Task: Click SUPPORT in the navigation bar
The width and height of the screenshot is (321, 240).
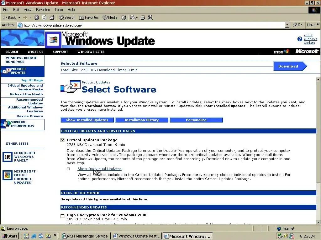Action: (x=61, y=52)
